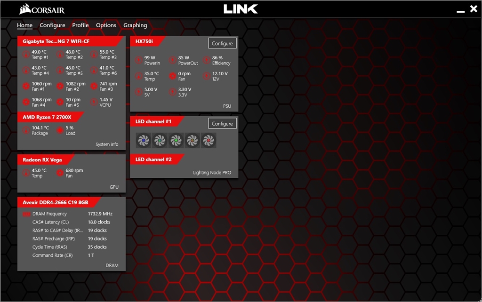Open the Configure tab
The height and width of the screenshot is (302, 482).
point(52,25)
